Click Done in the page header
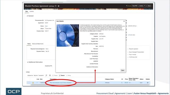 pos(149,6)
